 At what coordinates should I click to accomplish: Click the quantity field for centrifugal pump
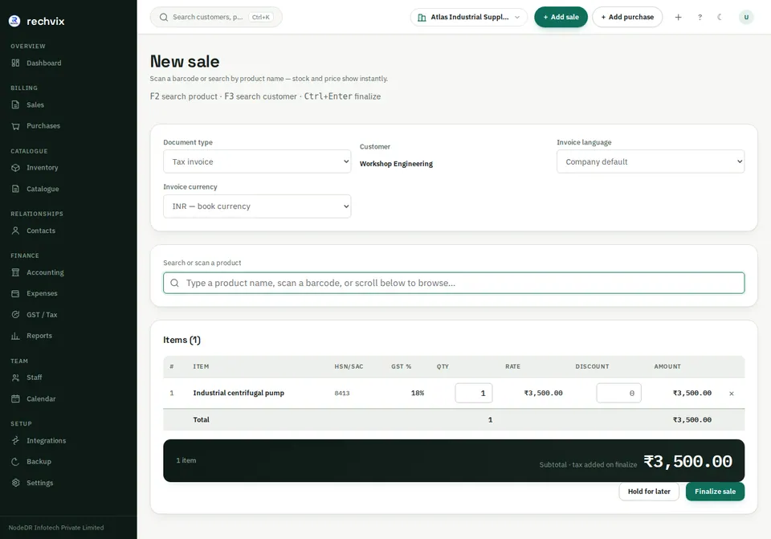click(x=474, y=393)
